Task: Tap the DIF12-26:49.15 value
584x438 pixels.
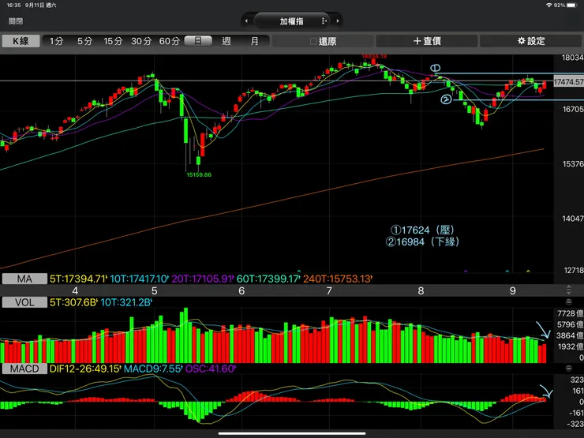Action: pos(86,369)
